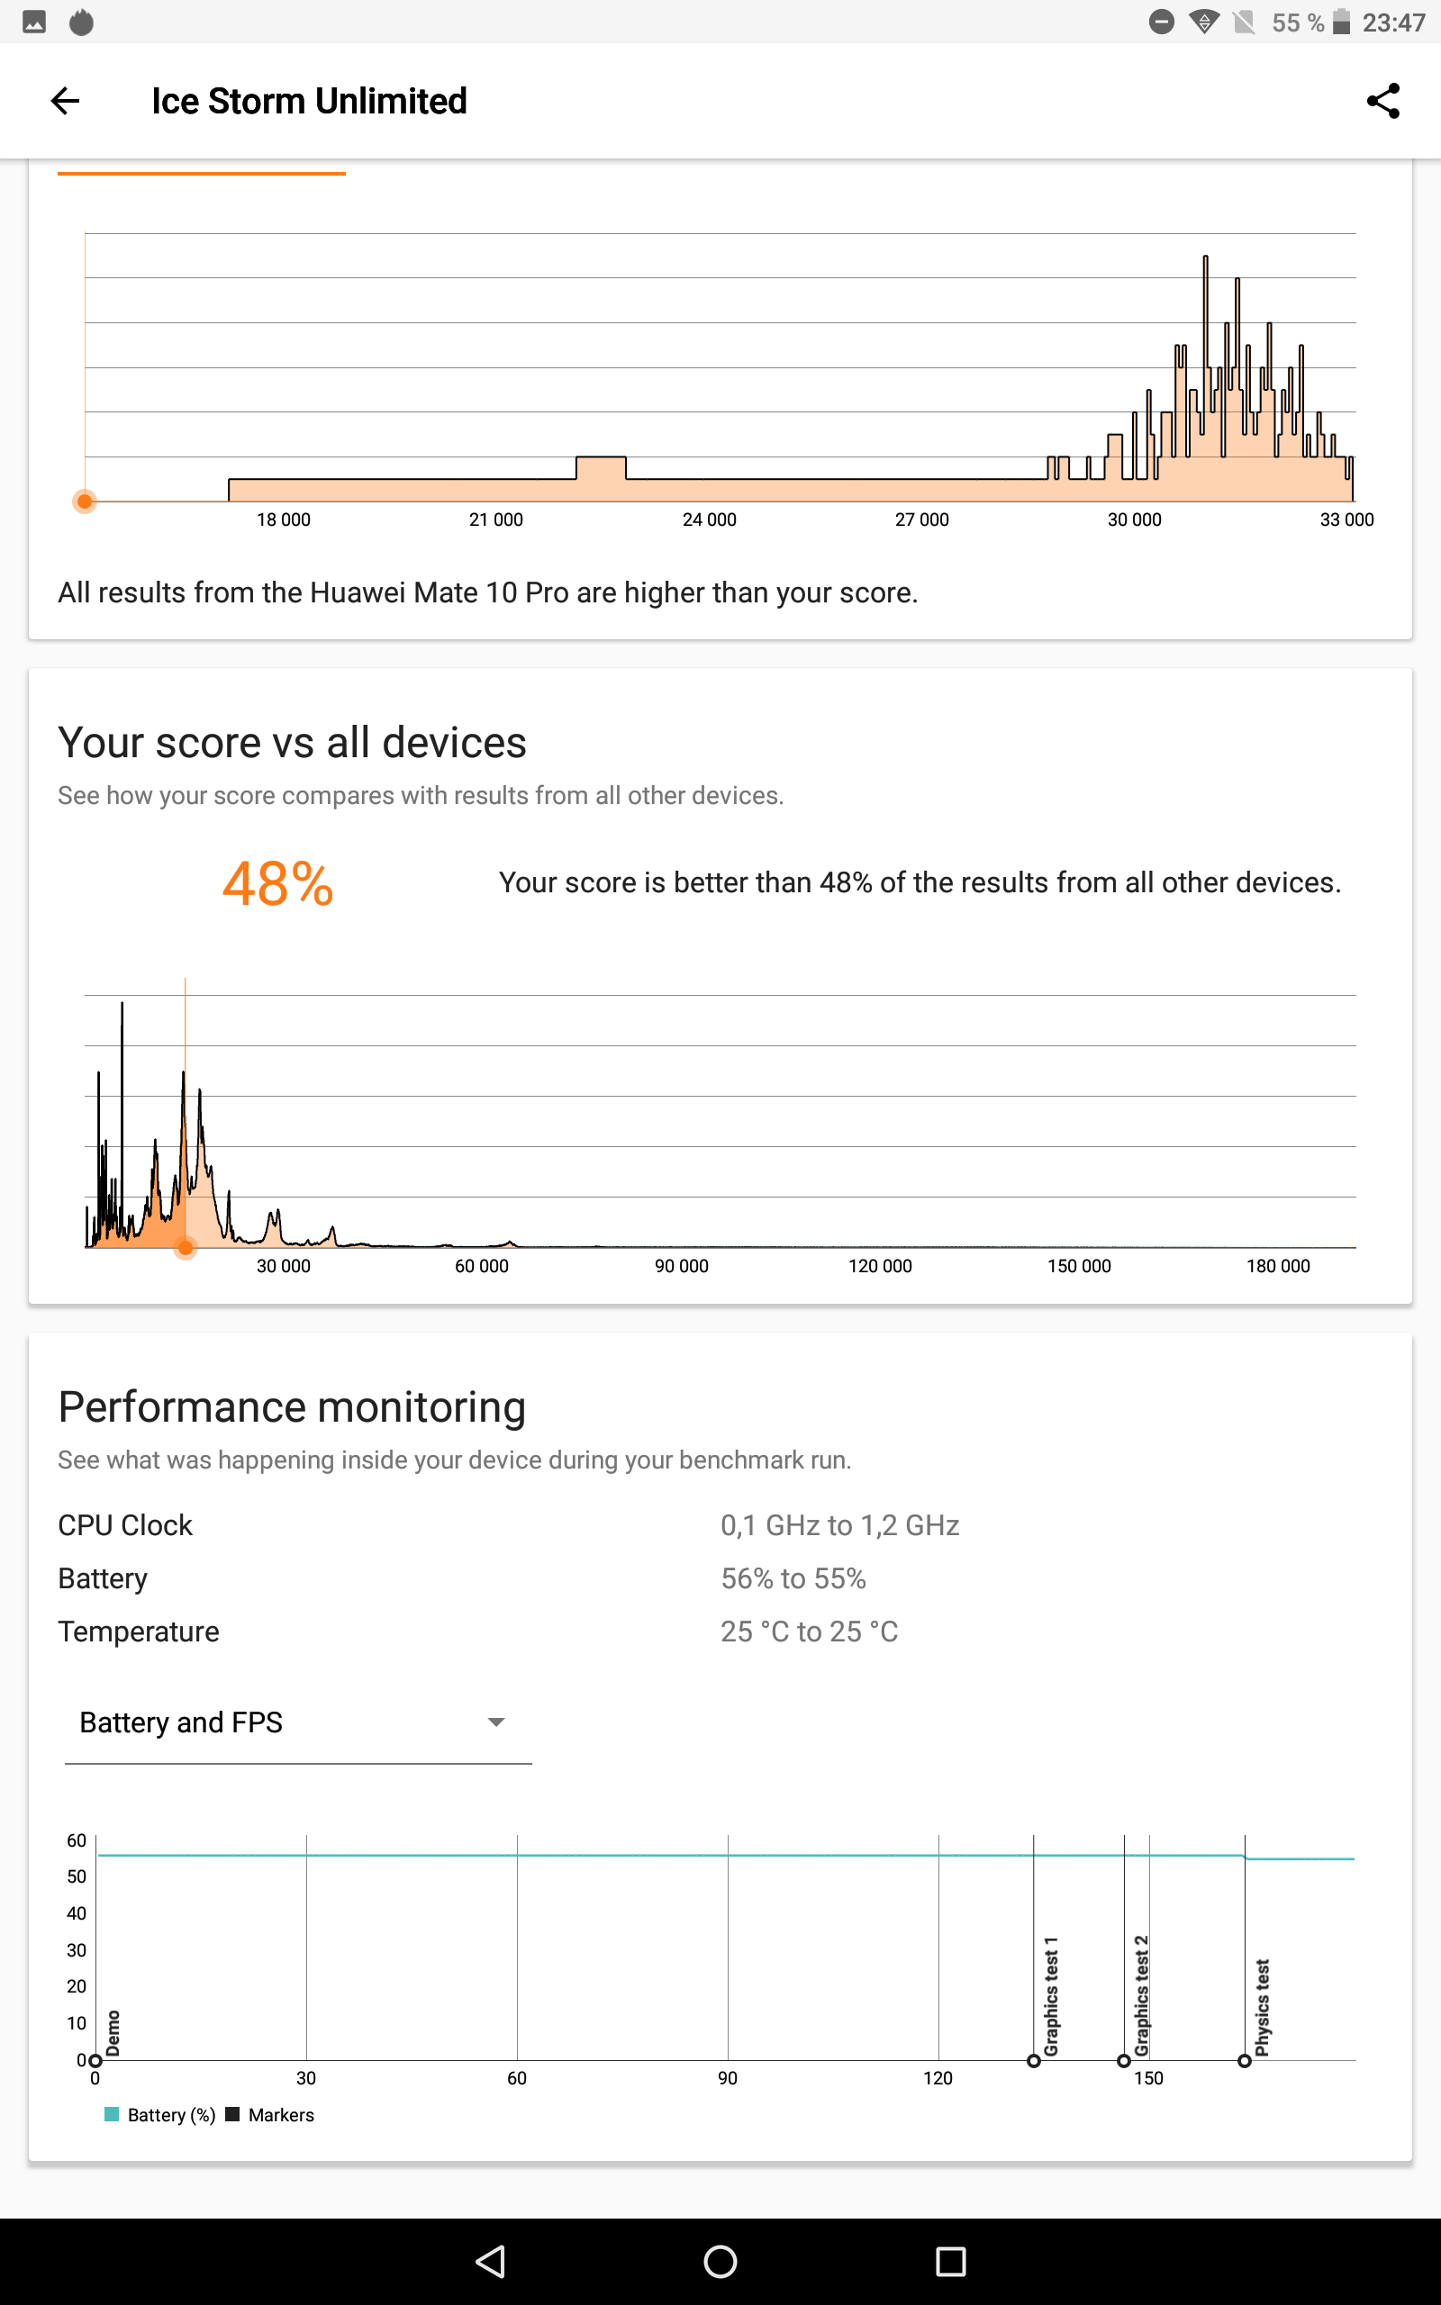Select the Graphics test 2 marker
The height and width of the screenshot is (2305, 1441).
coord(1124,2060)
